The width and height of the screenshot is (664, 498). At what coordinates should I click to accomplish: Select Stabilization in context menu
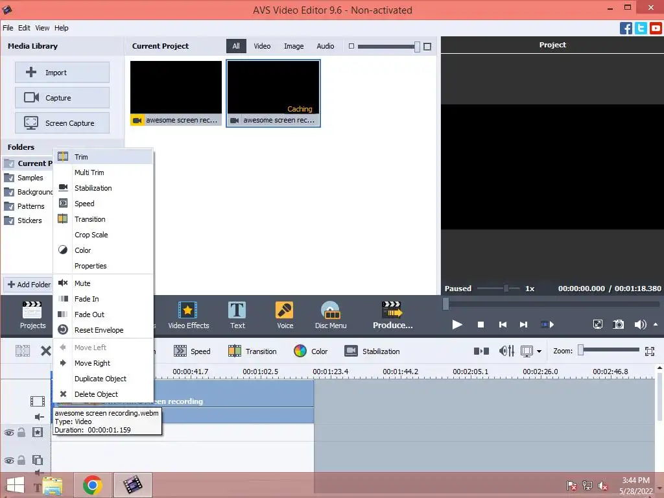coord(103,188)
